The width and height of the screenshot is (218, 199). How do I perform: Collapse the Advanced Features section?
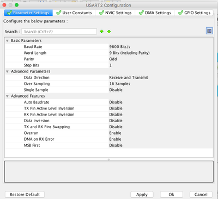[x=7, y=96]
